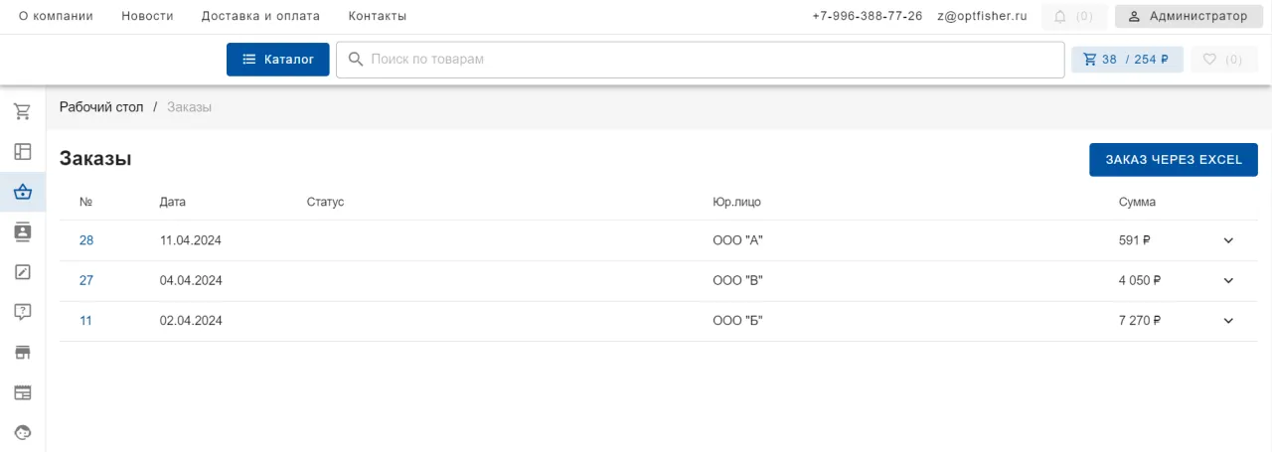The image size is (1272, 452).
Task: Open the contacts card sidebar icon
Action: 22,231
